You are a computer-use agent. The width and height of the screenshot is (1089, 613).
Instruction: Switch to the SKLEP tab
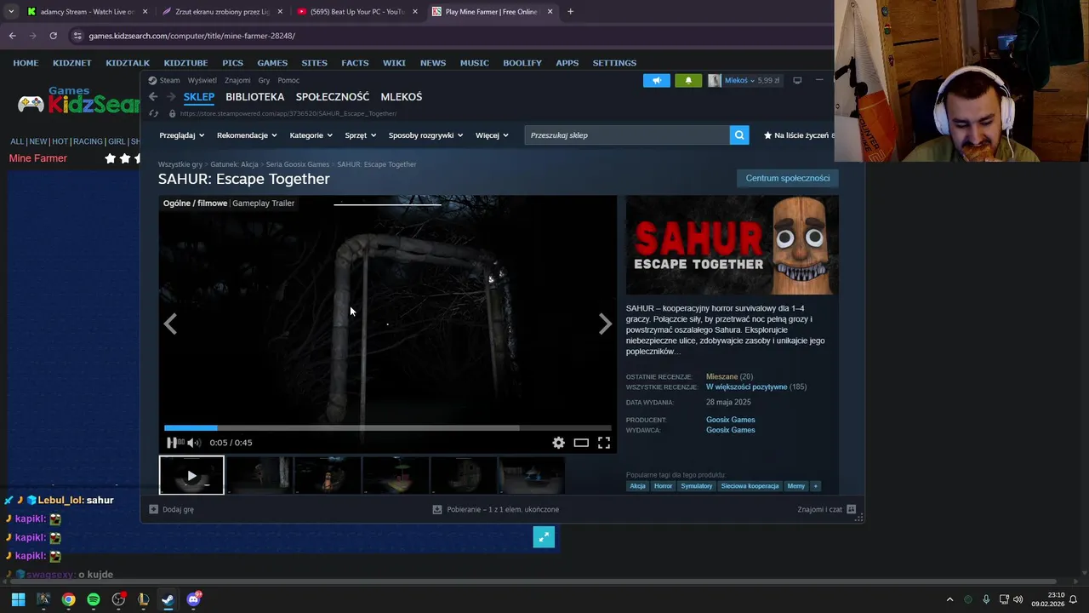tap(199, 97)
